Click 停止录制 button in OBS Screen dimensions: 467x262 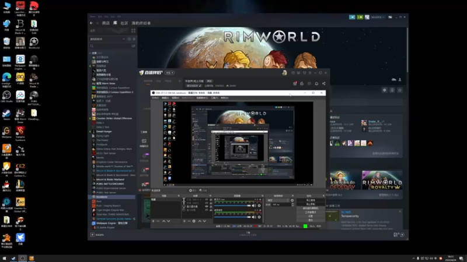[311, 204]
